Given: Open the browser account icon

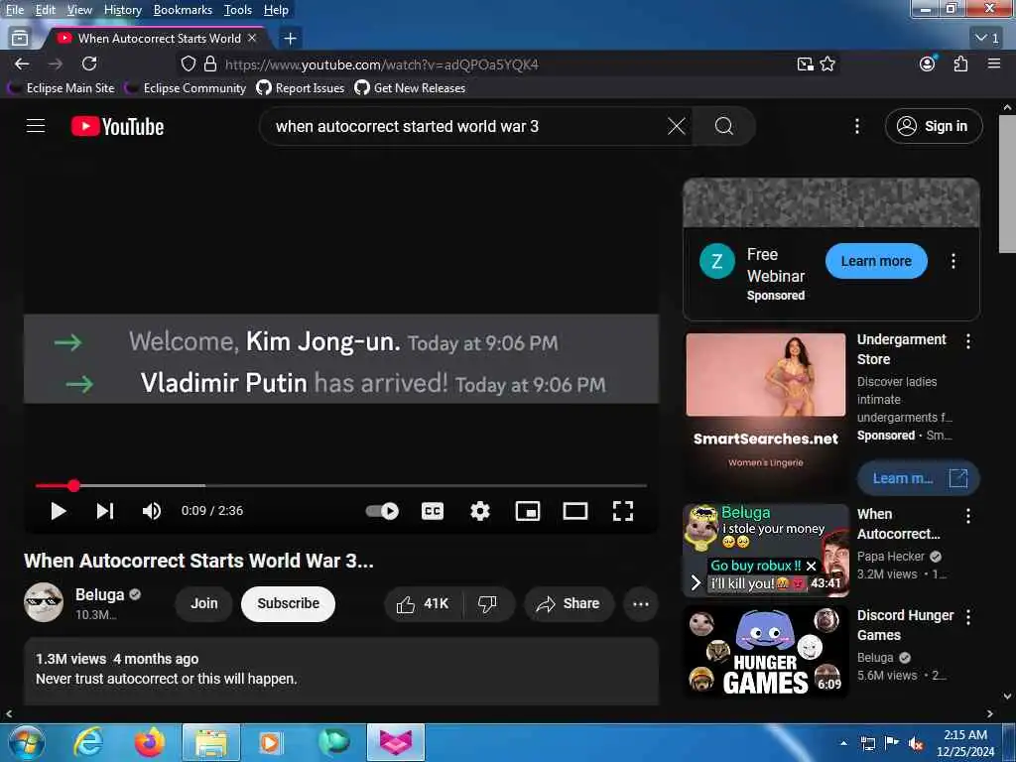Looking at the screenshot, I should tap(928, 63).
